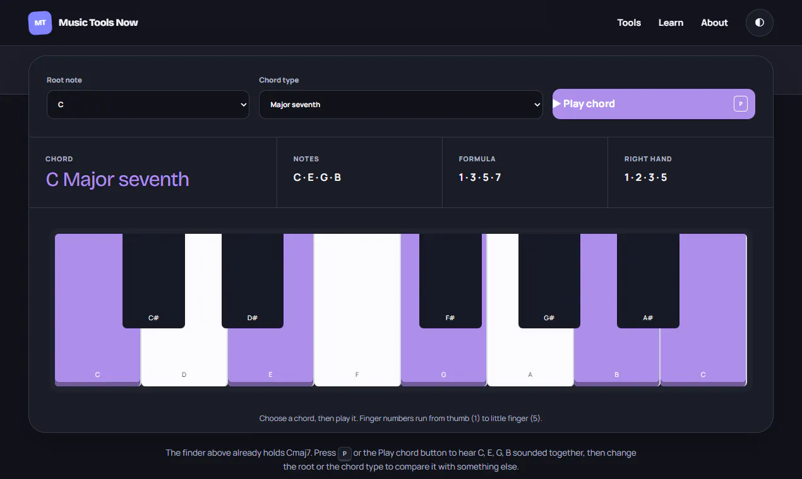Tap the D# black key

(253, 280)
